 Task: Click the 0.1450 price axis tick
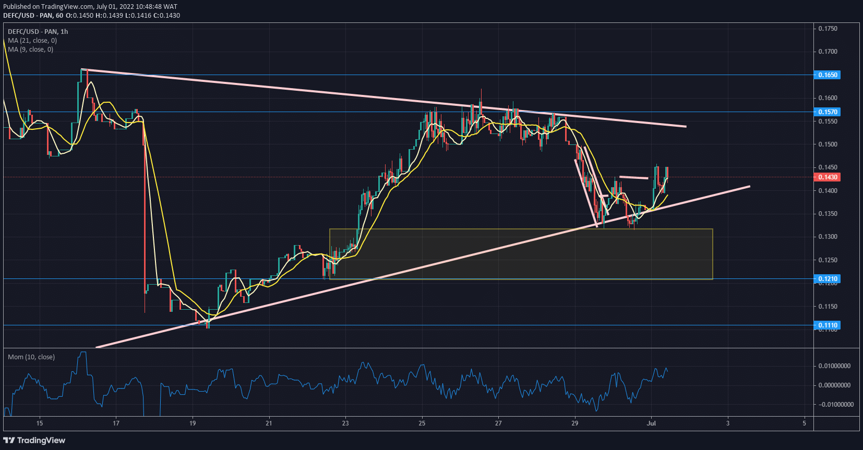pos(828,167)
